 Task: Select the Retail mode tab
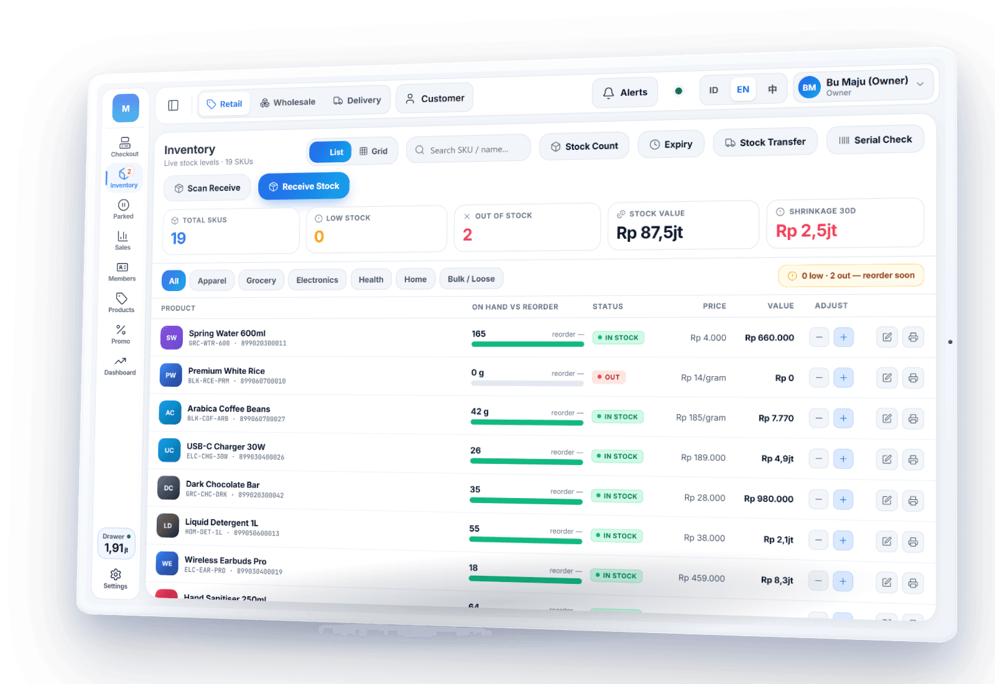tap(224, 104)
